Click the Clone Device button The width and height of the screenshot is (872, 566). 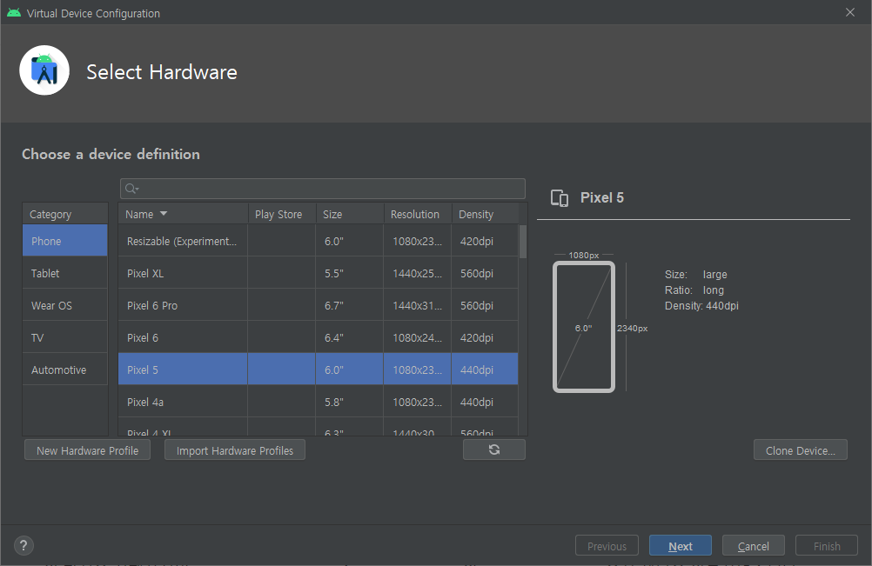coord(801,450)
